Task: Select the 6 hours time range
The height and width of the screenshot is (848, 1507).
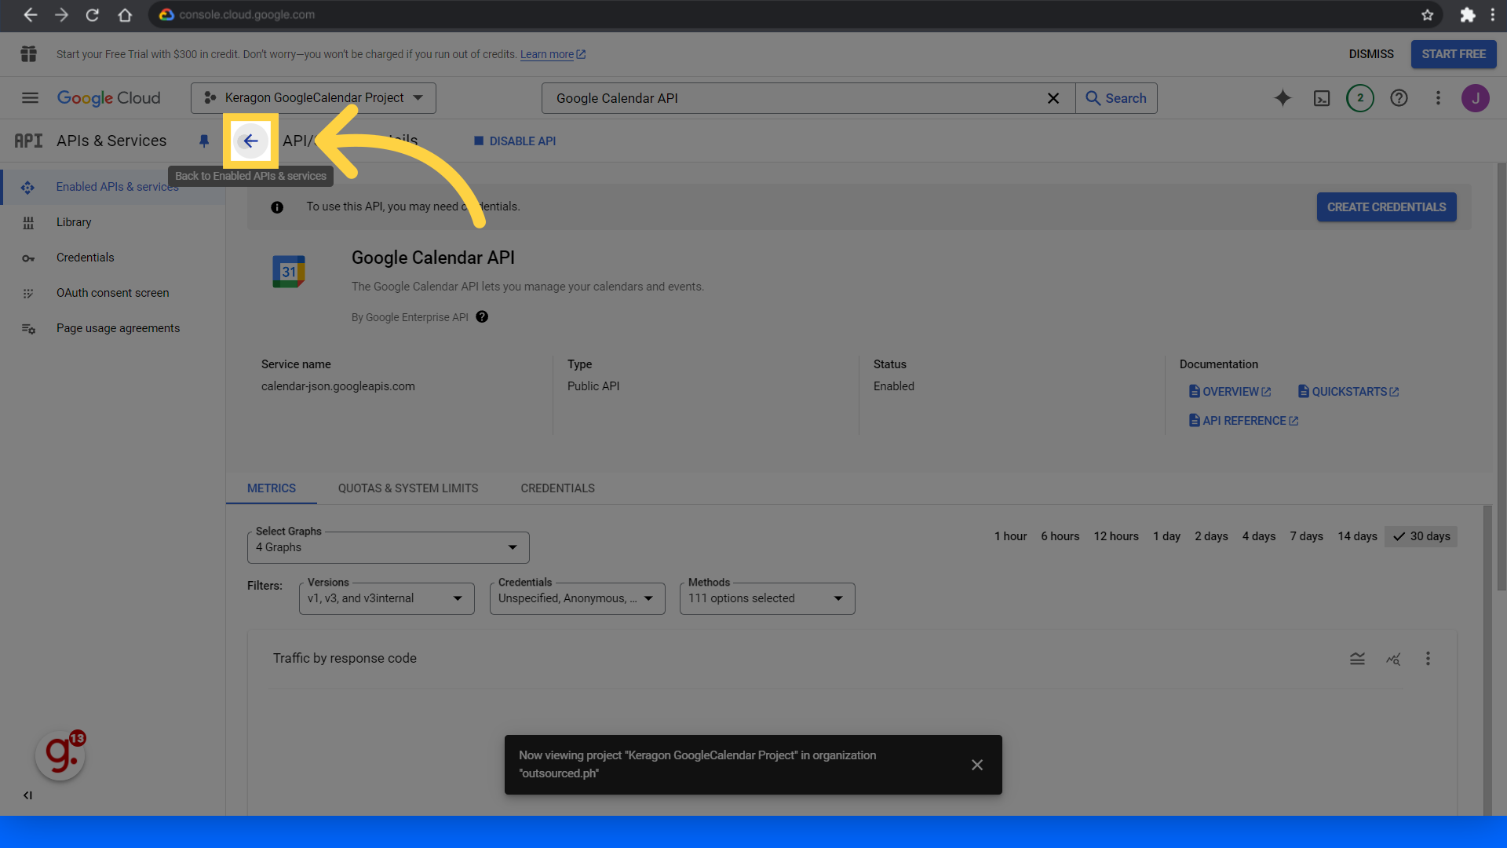Action: (x=1060, y=536)
